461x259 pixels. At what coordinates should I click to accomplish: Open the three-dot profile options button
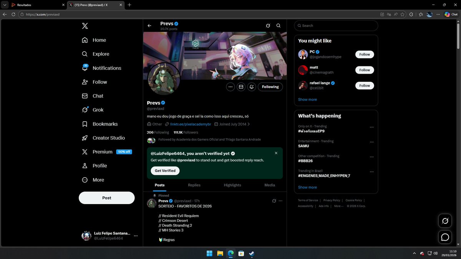coord(230,87)
